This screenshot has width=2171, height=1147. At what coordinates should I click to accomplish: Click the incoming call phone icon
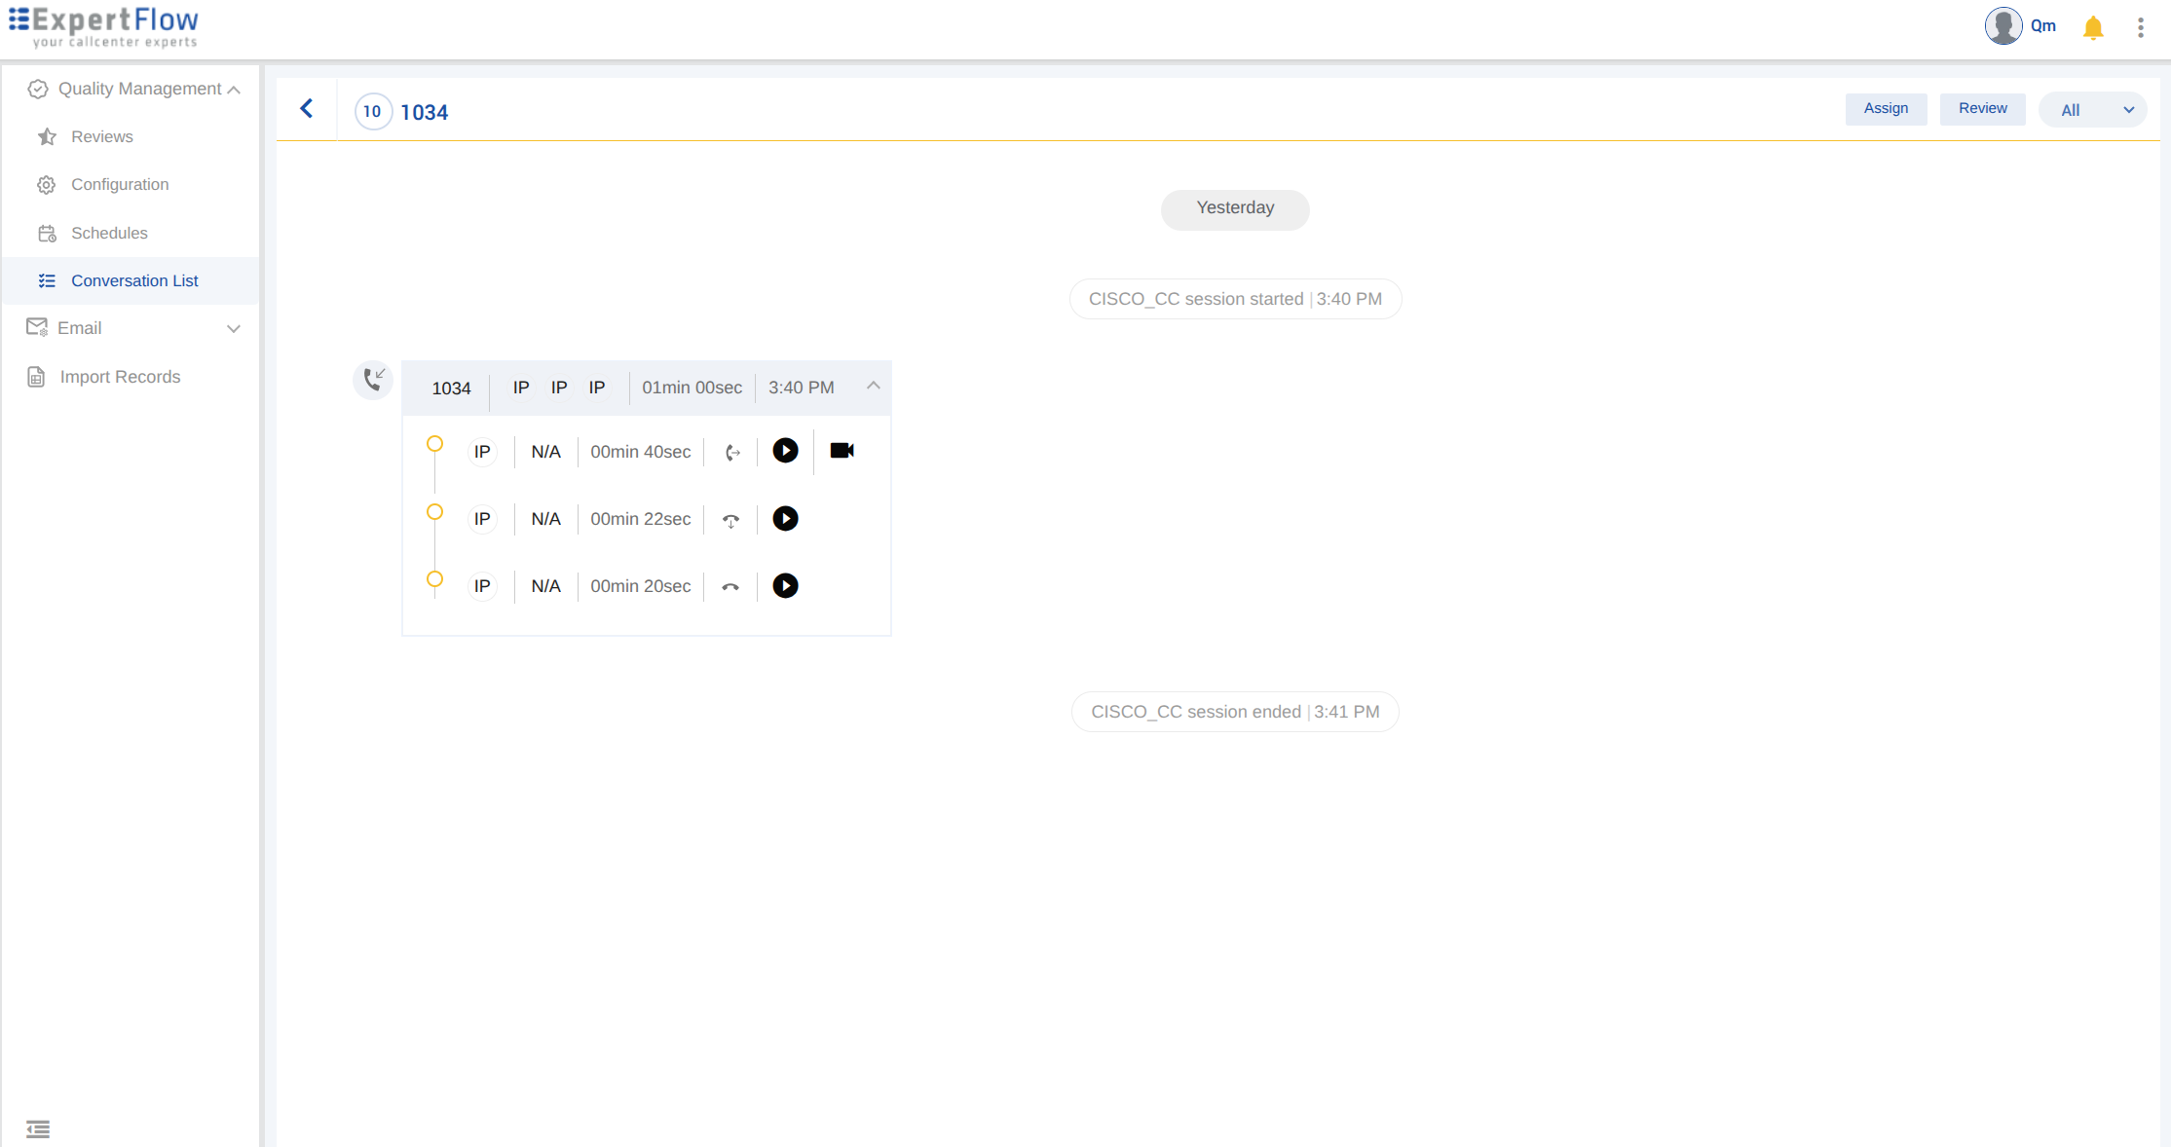tap(373, 380)
